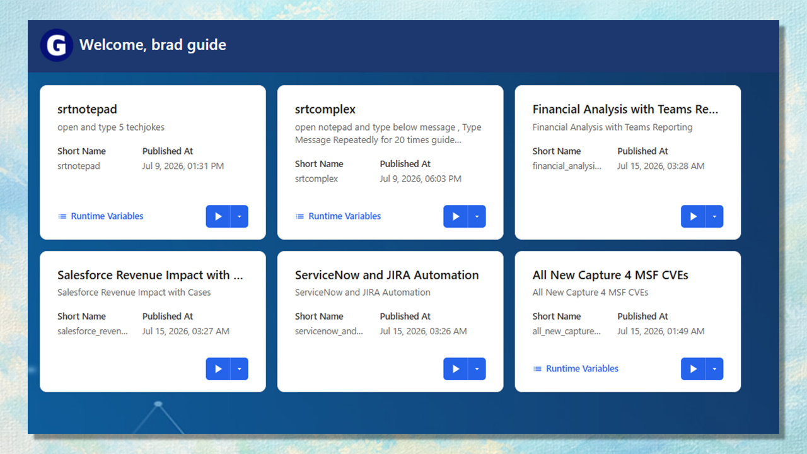807x454 pixels.
Task: Click published date 'Jul 9, 2026, 01:31 PM'
Action: tap(183, 166)
